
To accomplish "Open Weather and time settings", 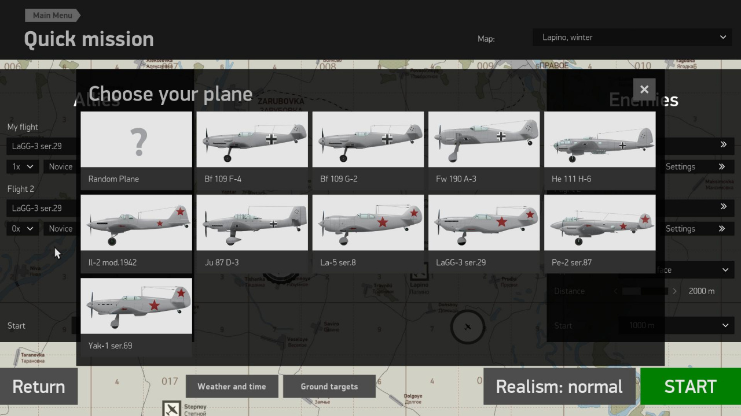I will pyautogui.click(x=232, y=387).
